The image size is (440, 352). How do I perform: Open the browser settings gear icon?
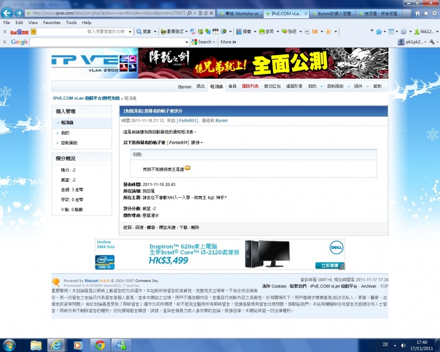pyautogui.click(x=435, y=13)
